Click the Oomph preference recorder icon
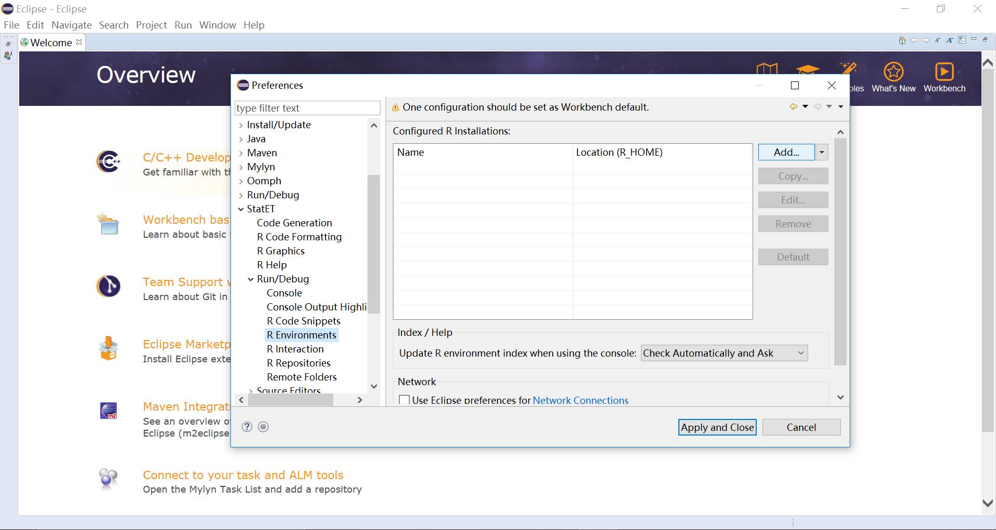The height and width of the screenshot is (530, 996). point(263,427)
